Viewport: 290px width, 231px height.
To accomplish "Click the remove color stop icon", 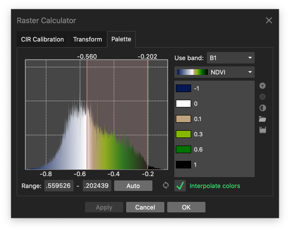I will 262,97.
